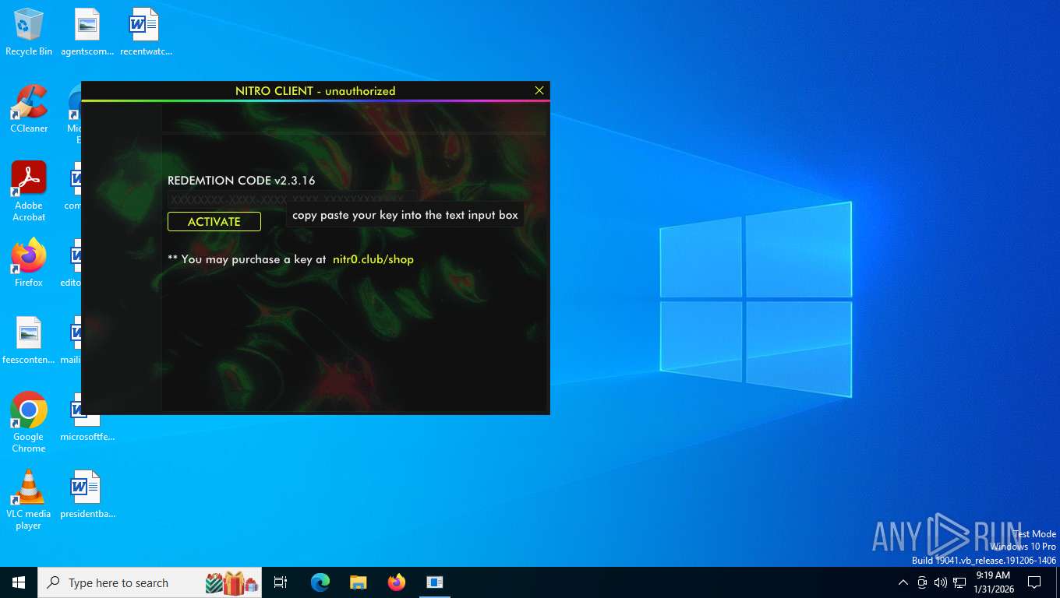Click the NITRO CLIENT - unauthorized title
Image resolution: width=1060 pixels, height=598 pixels.
tap(316, 91)
